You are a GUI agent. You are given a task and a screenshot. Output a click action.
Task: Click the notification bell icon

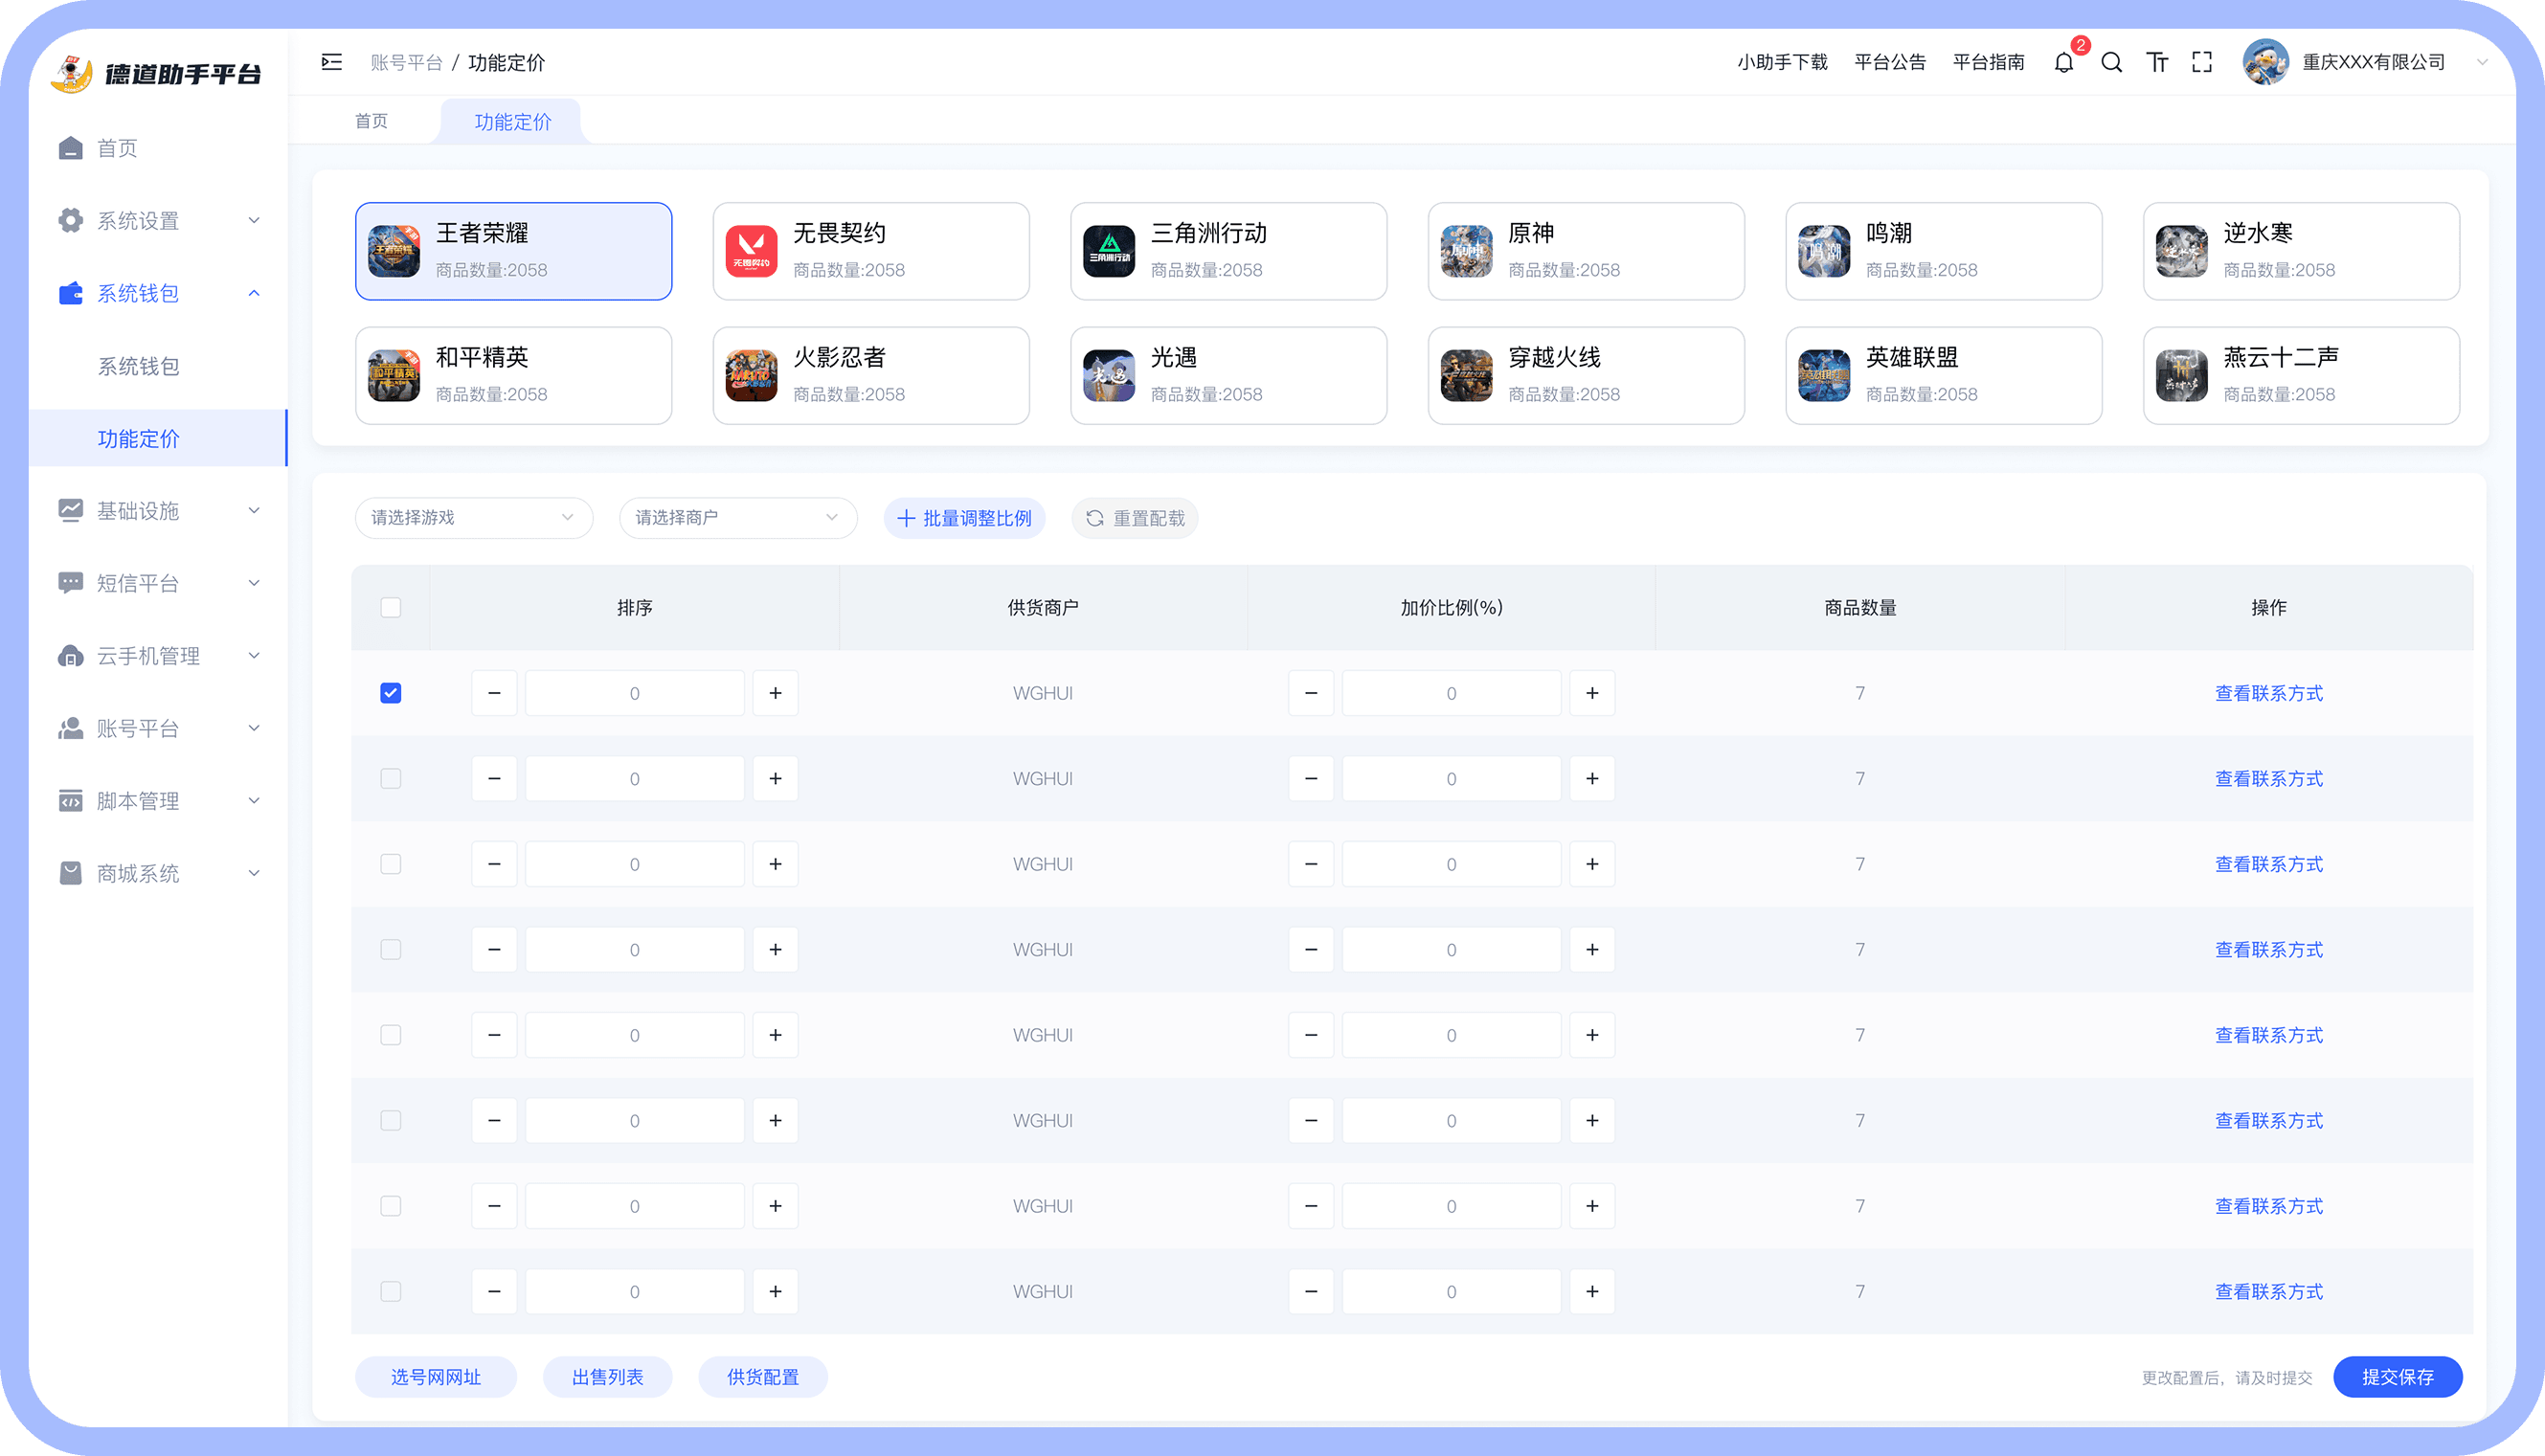coord(2063,63)
